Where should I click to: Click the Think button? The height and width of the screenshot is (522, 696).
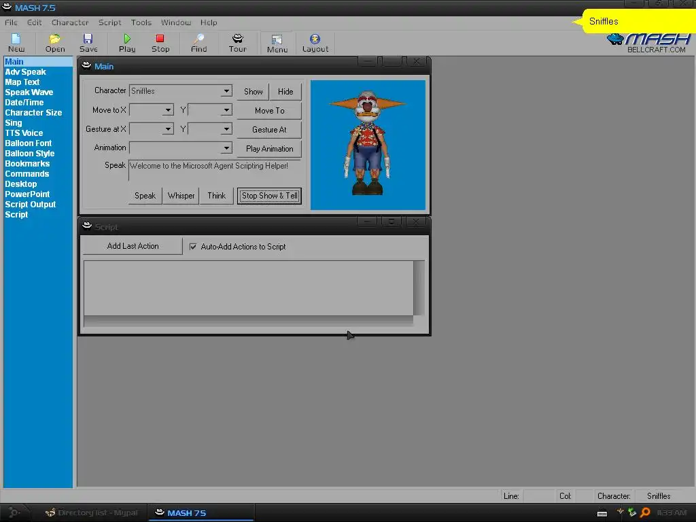point(217,196)
